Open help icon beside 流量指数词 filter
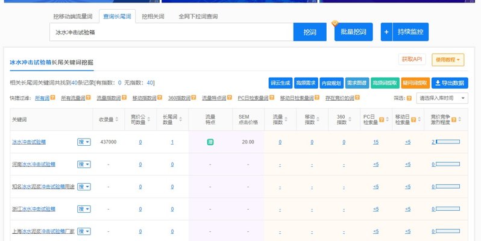481x241 pixels. [x=124, y=98]
